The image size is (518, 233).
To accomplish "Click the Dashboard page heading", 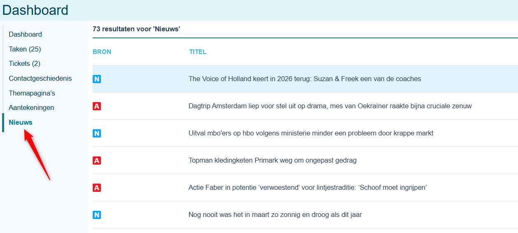I will click(x=35, y=10).
